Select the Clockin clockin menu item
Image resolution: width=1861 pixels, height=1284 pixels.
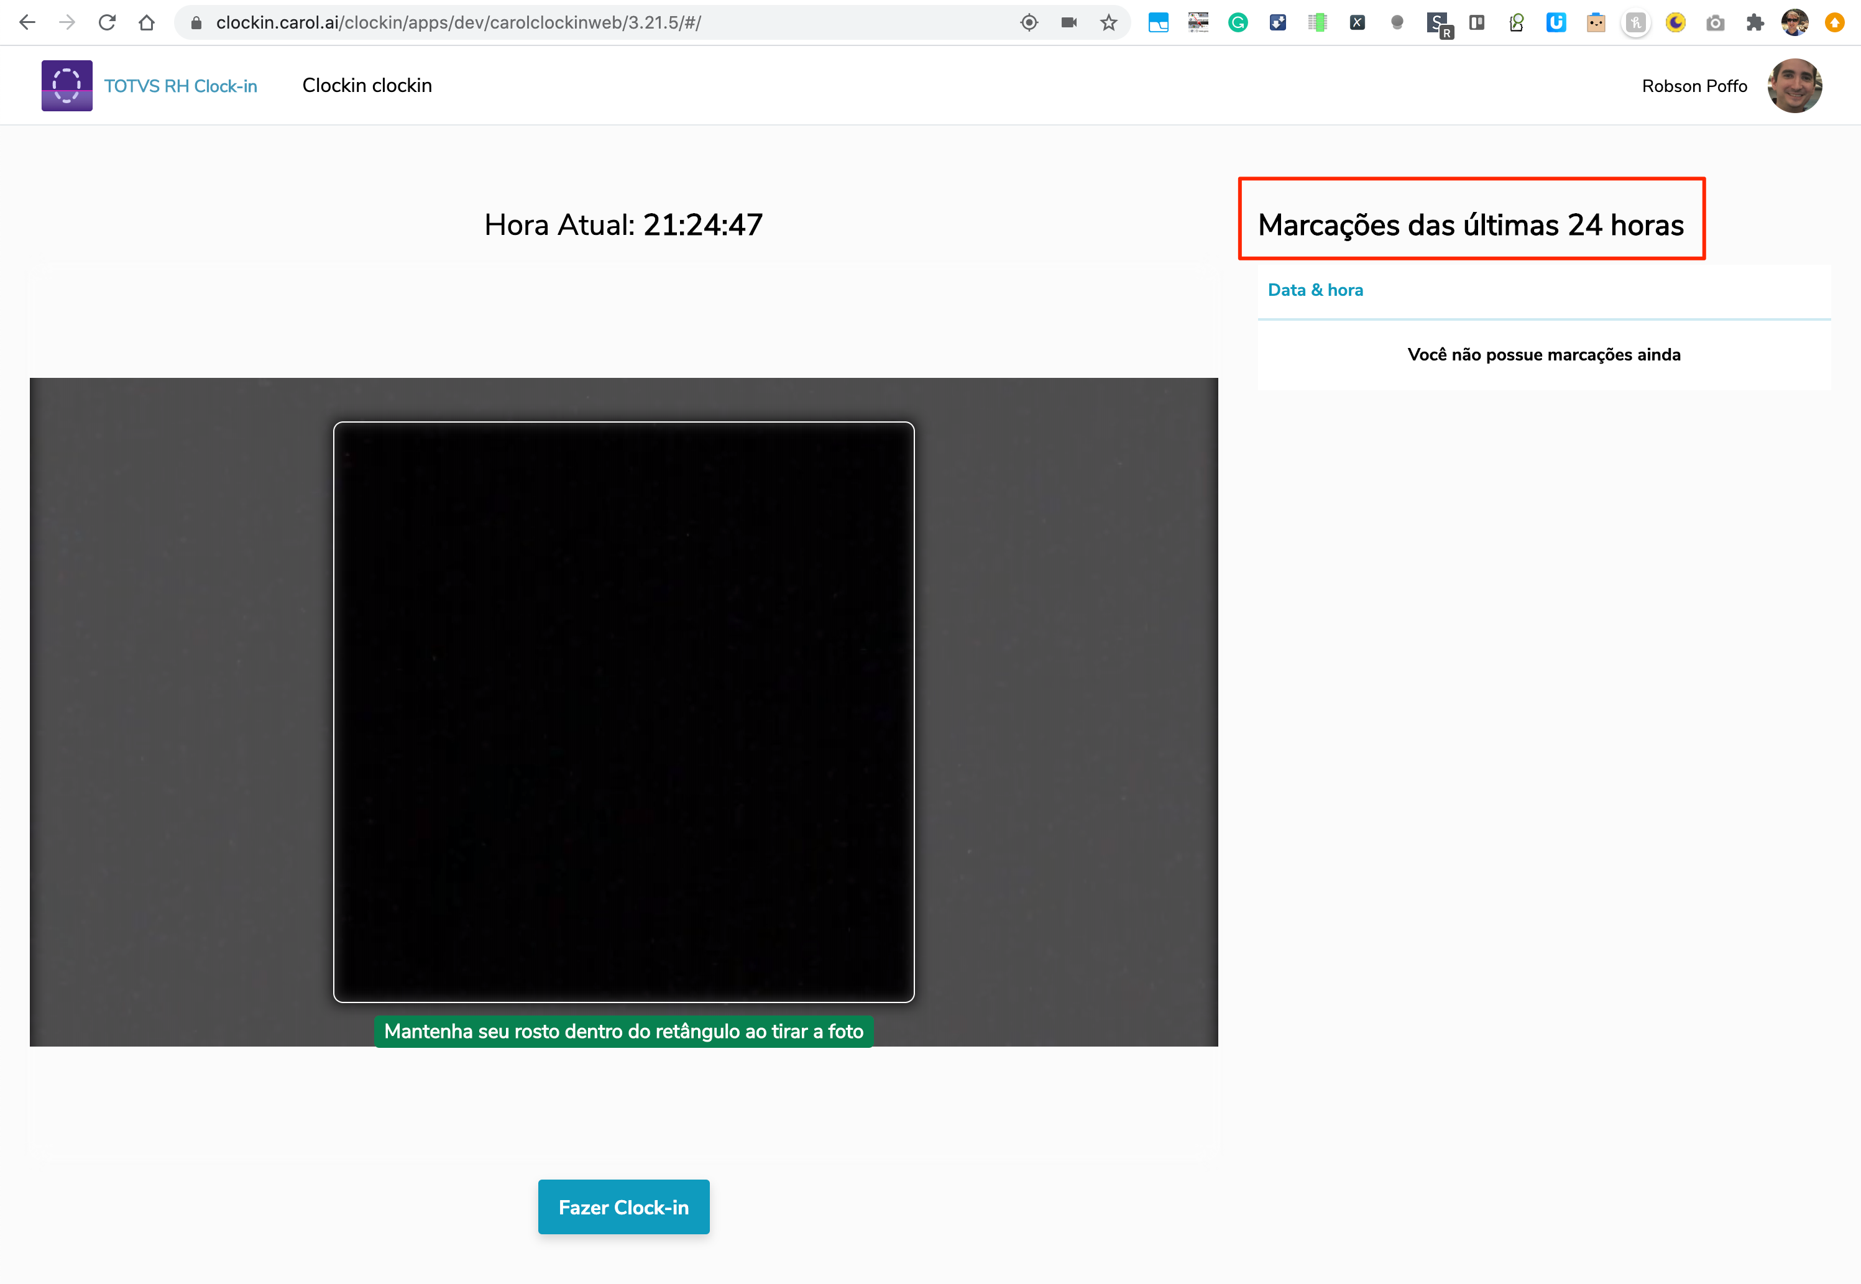click(x=367, y=85)
